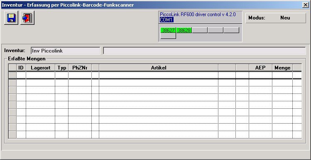This screenshot has height=160, width=311.
Task: Click the Modus Neu status box
Action: 276,18
